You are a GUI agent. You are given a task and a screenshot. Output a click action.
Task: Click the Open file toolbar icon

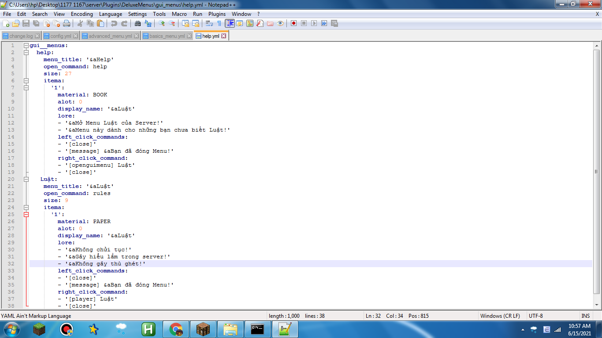pos(16,23)
